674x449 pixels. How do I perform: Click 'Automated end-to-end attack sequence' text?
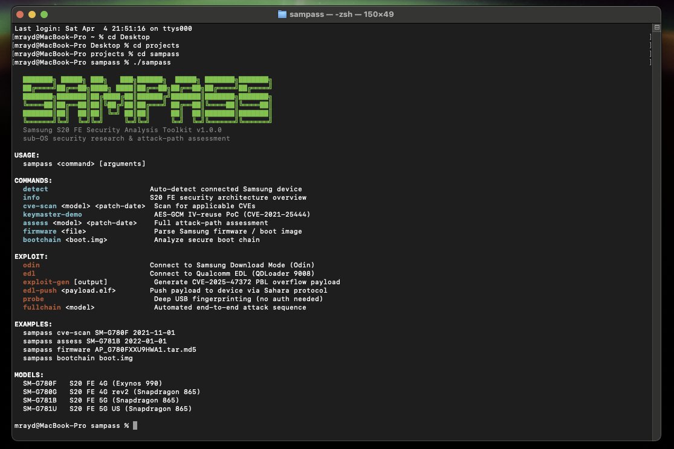coord(230,307)
